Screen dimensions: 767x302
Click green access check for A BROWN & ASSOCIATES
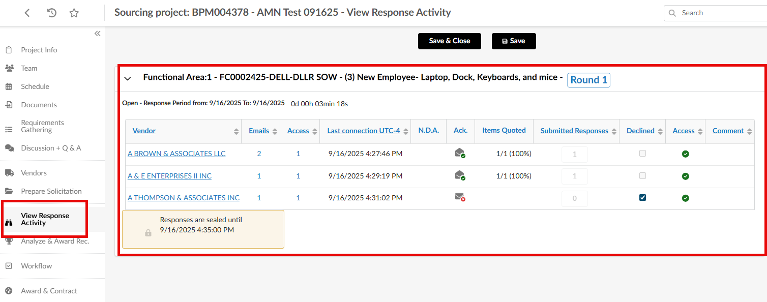coord(685,154)
